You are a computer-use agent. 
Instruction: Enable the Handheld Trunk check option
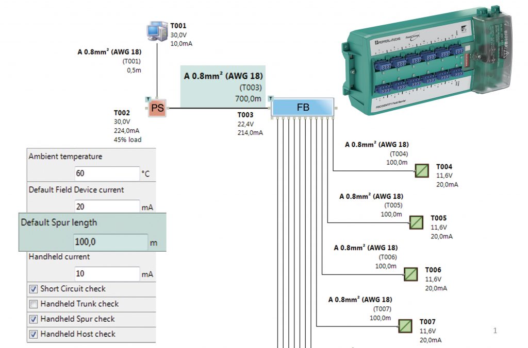pyautogui.click(x=33, y=304)
